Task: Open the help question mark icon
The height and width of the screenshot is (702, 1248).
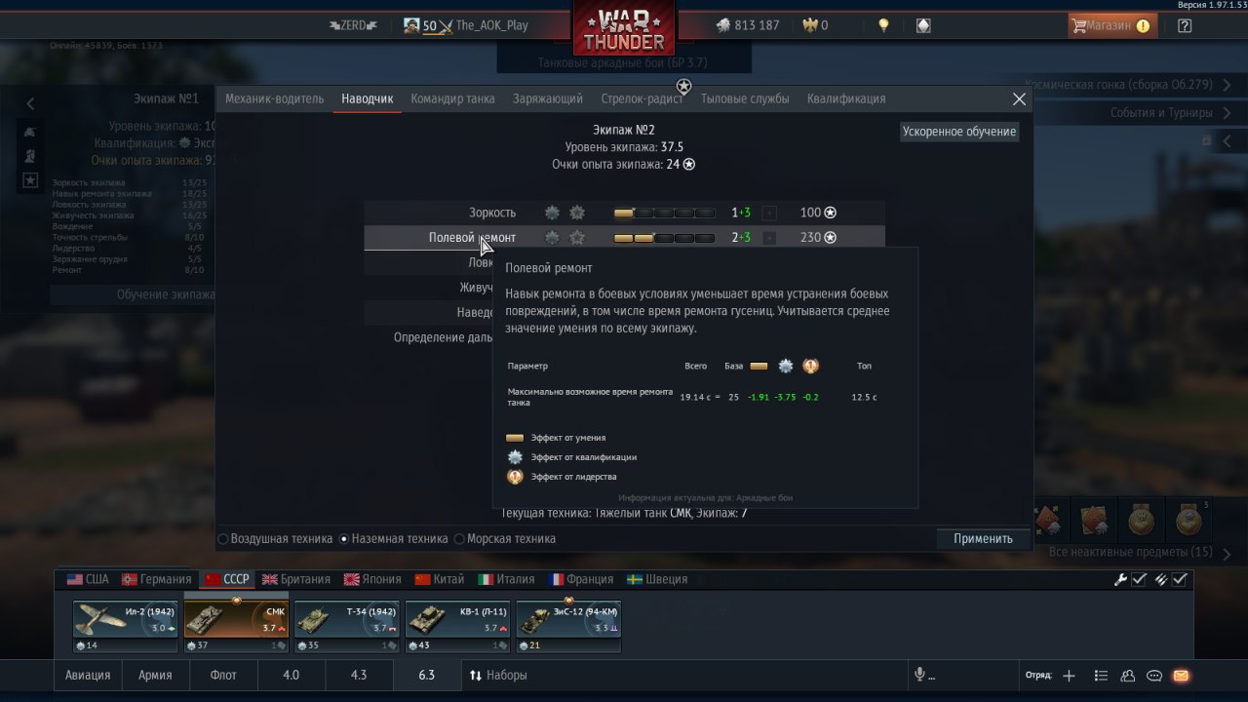Action: point(1185,25)
